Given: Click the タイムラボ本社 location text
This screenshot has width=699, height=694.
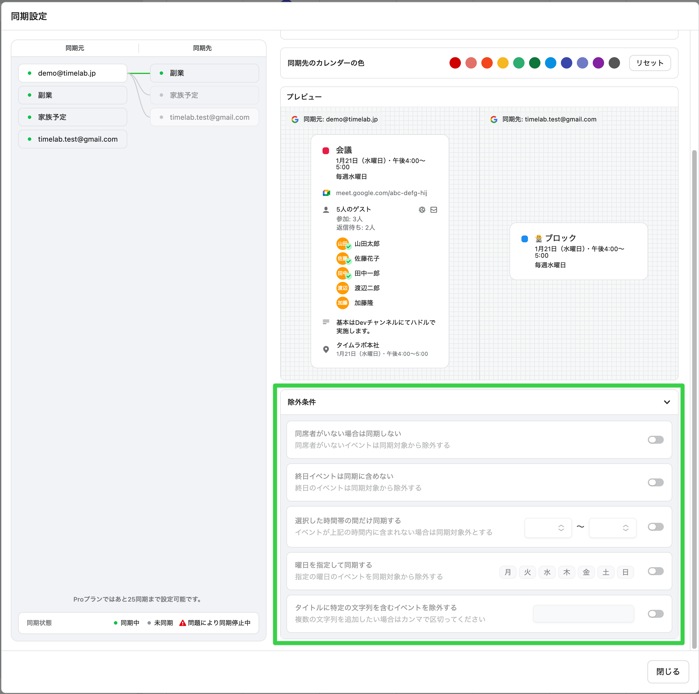Looking at the screenshot, I should pos(357,345).
